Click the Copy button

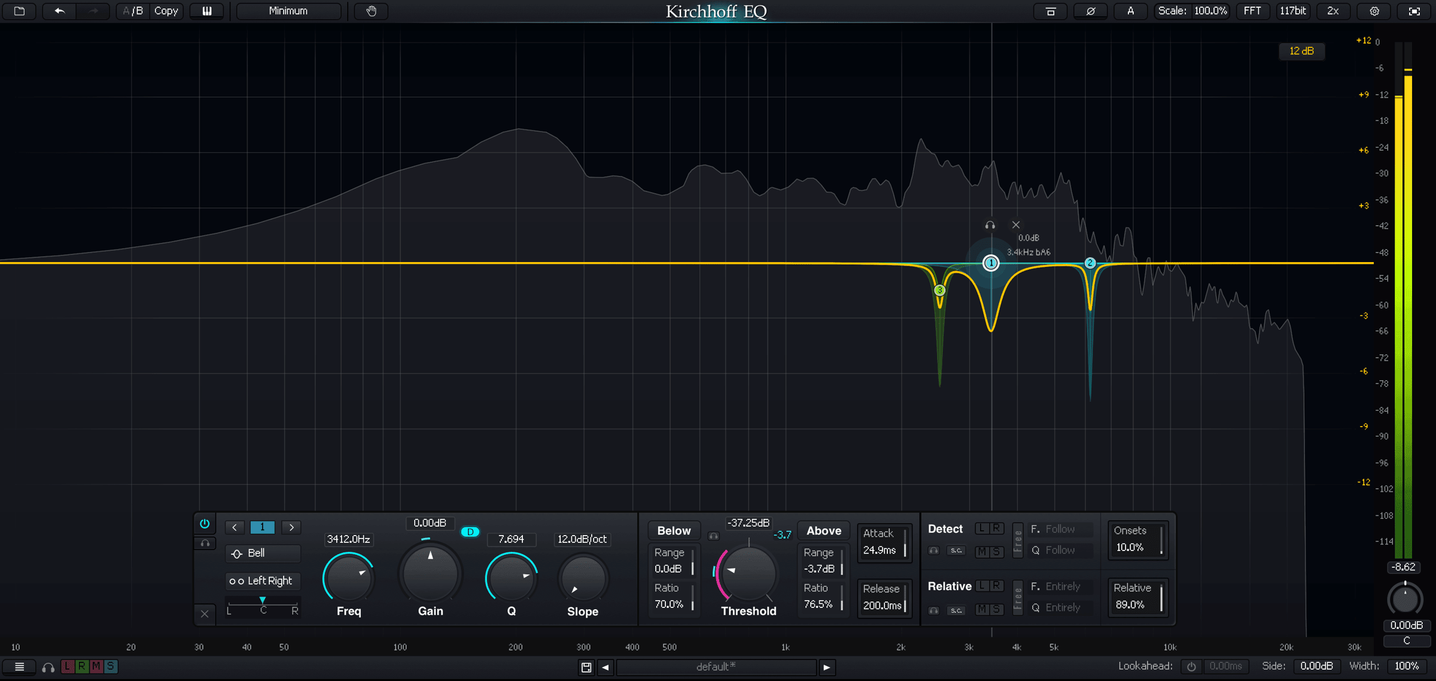coord(166,11)
